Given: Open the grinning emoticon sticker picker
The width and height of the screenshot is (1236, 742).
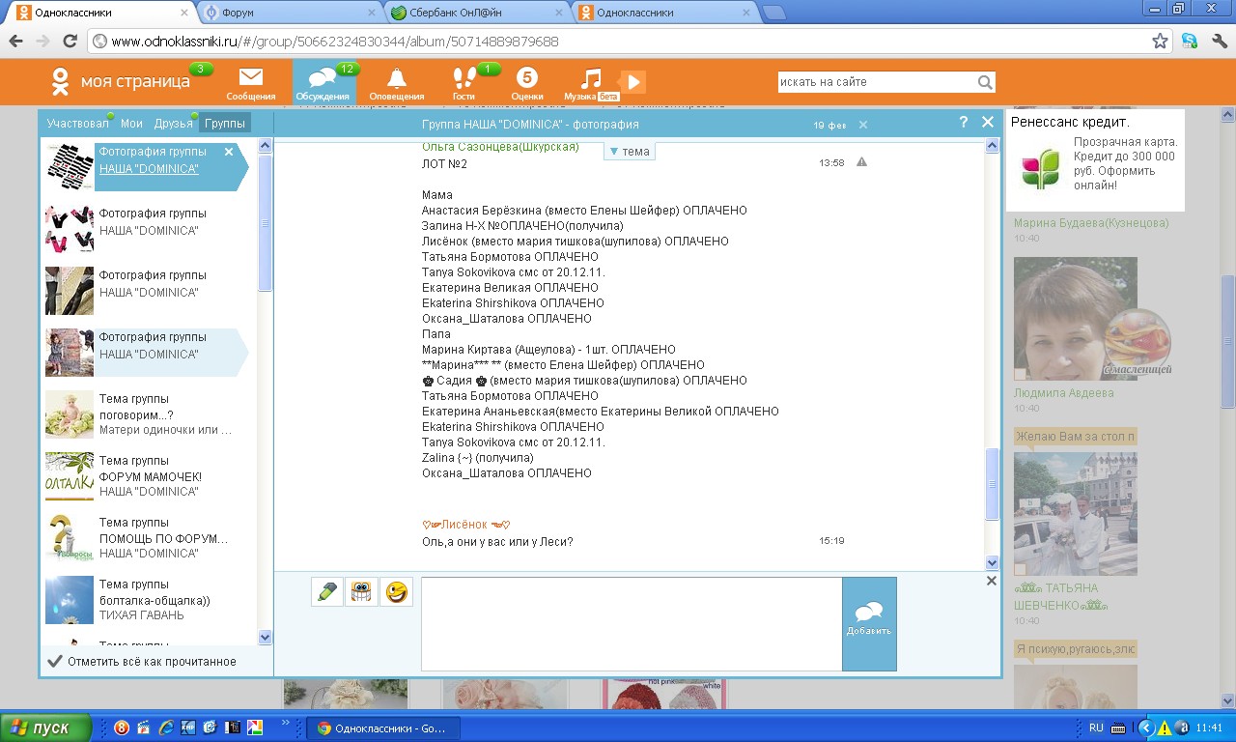Looking at the screenshot, I should pos(361,591).
